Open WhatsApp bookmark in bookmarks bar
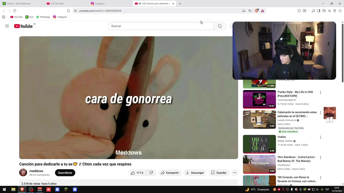Image resolution: width=344 pixels, height=193 pixels. coord(43,17)
